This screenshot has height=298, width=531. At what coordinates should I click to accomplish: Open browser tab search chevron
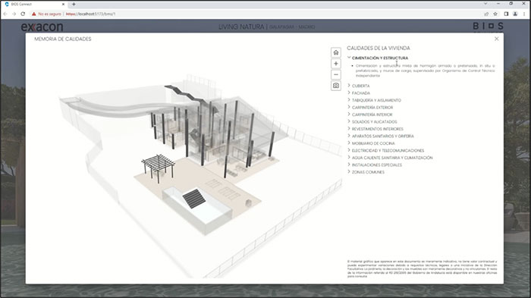point(485,4)
